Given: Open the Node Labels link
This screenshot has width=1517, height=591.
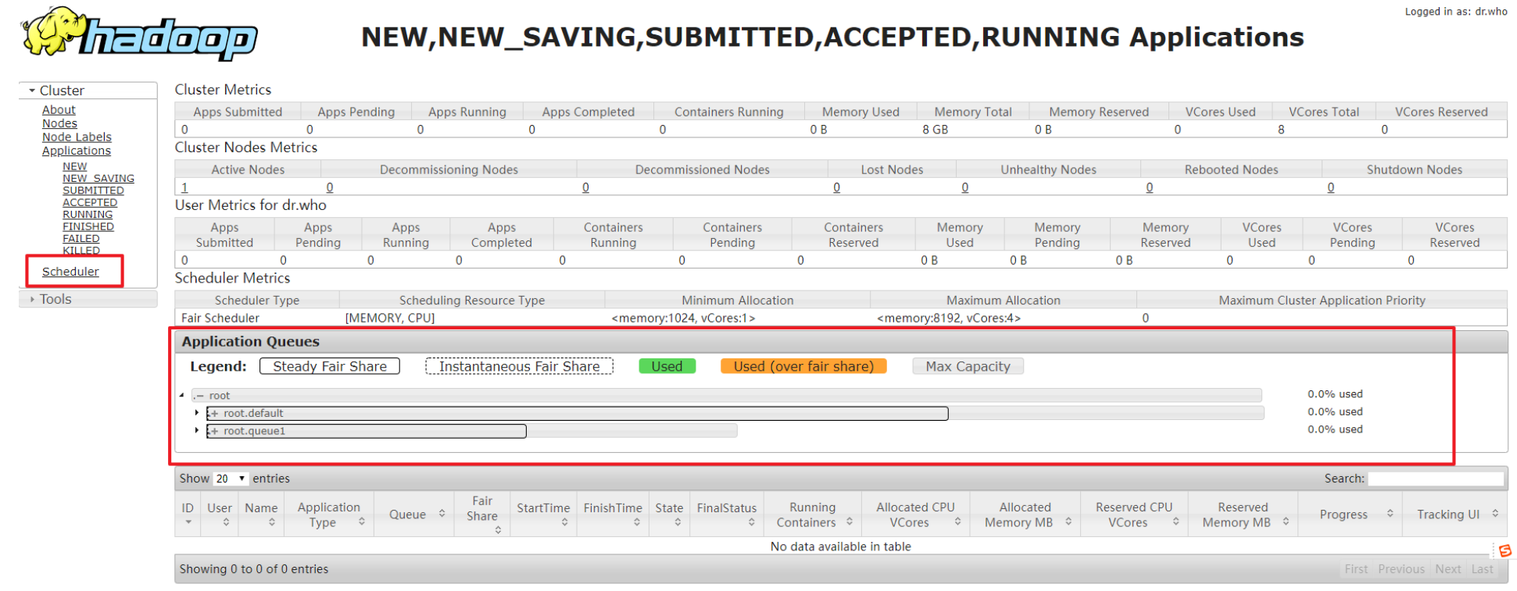Looking at the screenshot, I should [77, 137].
